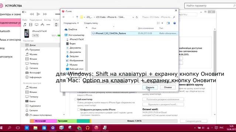Select OneDrive in navigation pane

click(71, 29)
